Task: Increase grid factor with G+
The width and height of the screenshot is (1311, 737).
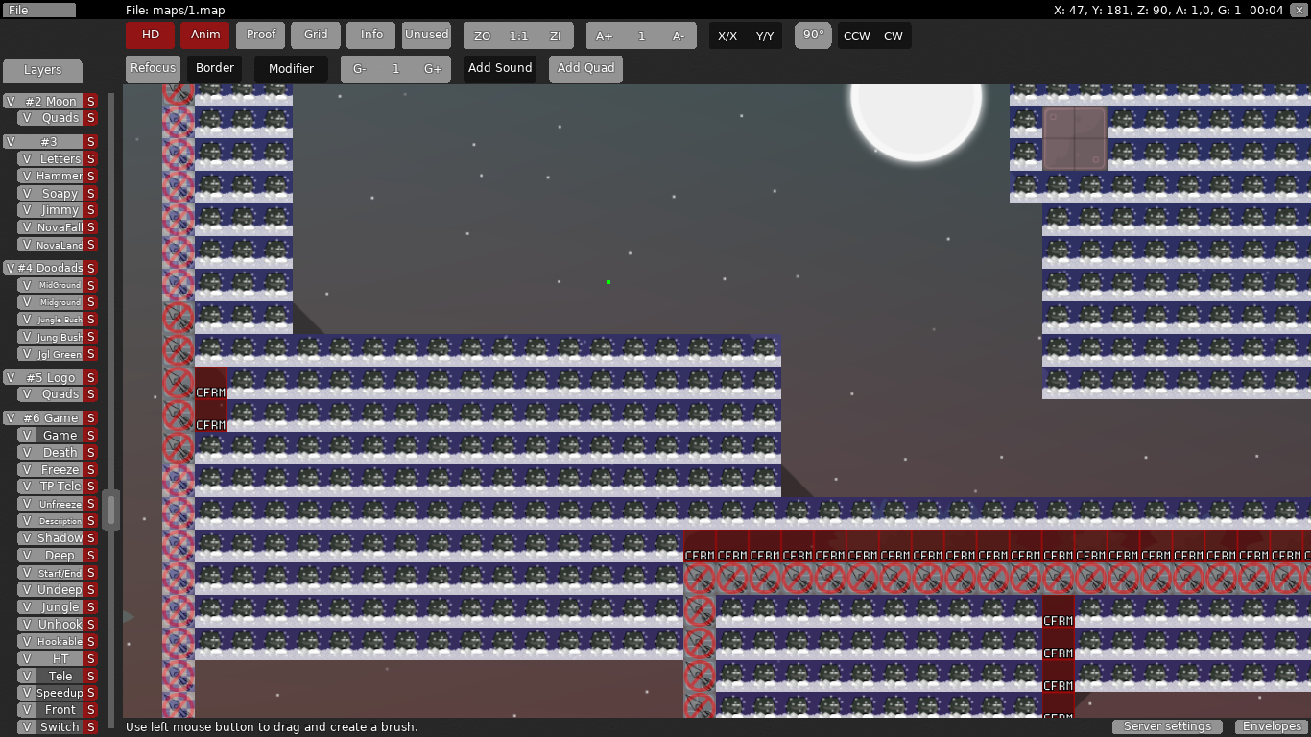Action: [432, 69]
